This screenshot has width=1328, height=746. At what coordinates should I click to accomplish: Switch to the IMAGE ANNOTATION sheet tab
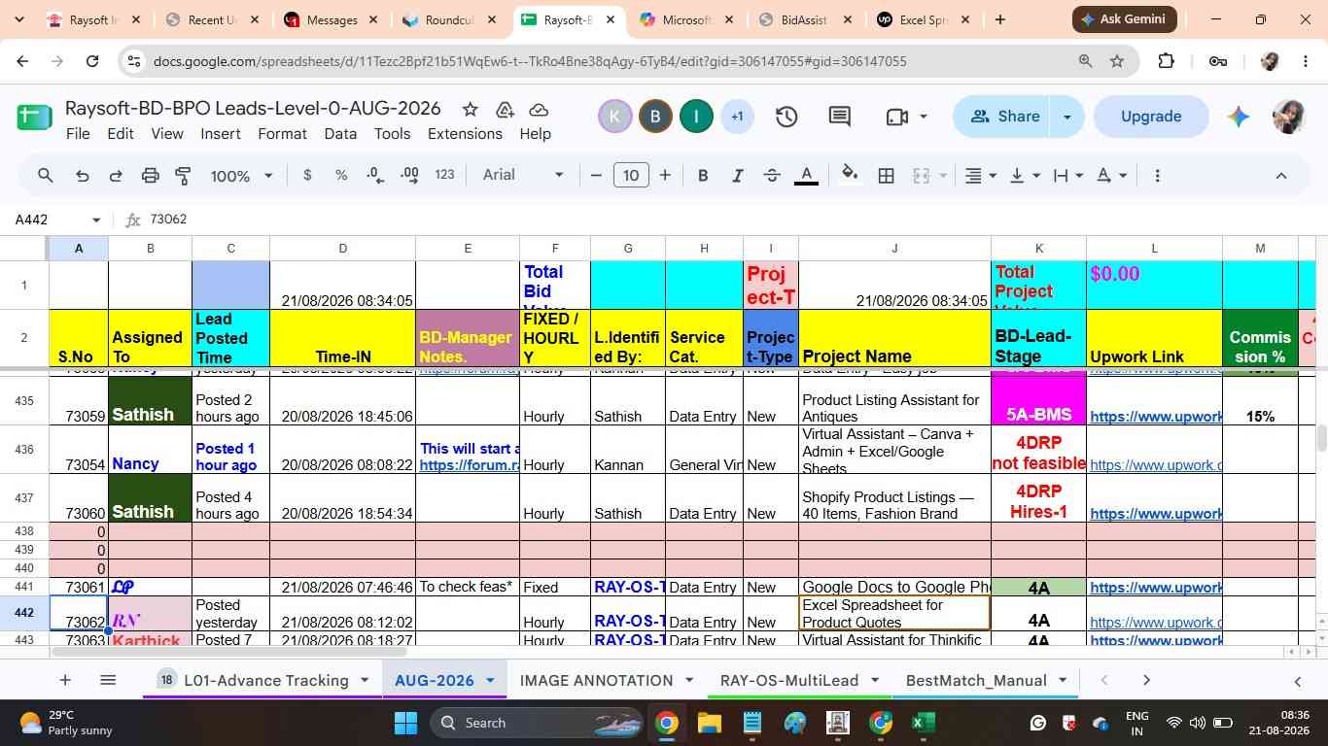pos(596,680)
